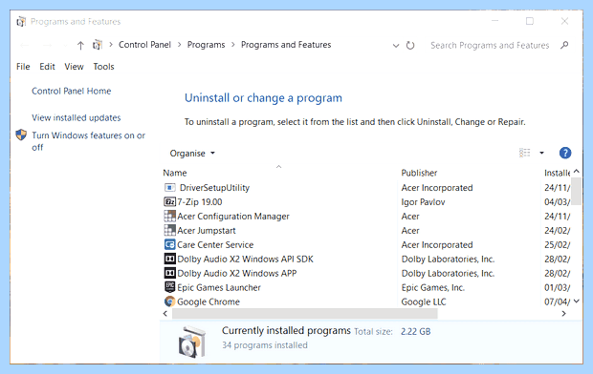
Task: Expand the chevron after Control Panel breadcrumb
Action: pyautogui.click(x=179, y=45)
